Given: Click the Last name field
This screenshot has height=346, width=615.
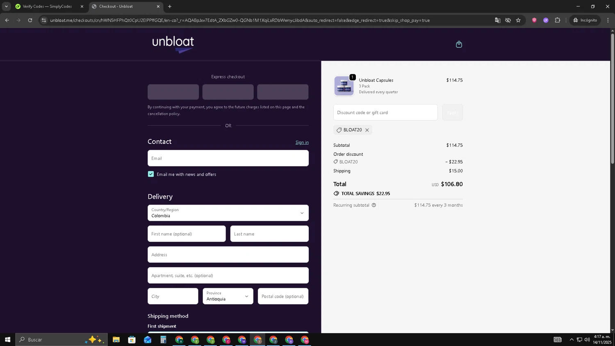Looking at the screenshot, I should pyautogui.click(x=269, y=234).
